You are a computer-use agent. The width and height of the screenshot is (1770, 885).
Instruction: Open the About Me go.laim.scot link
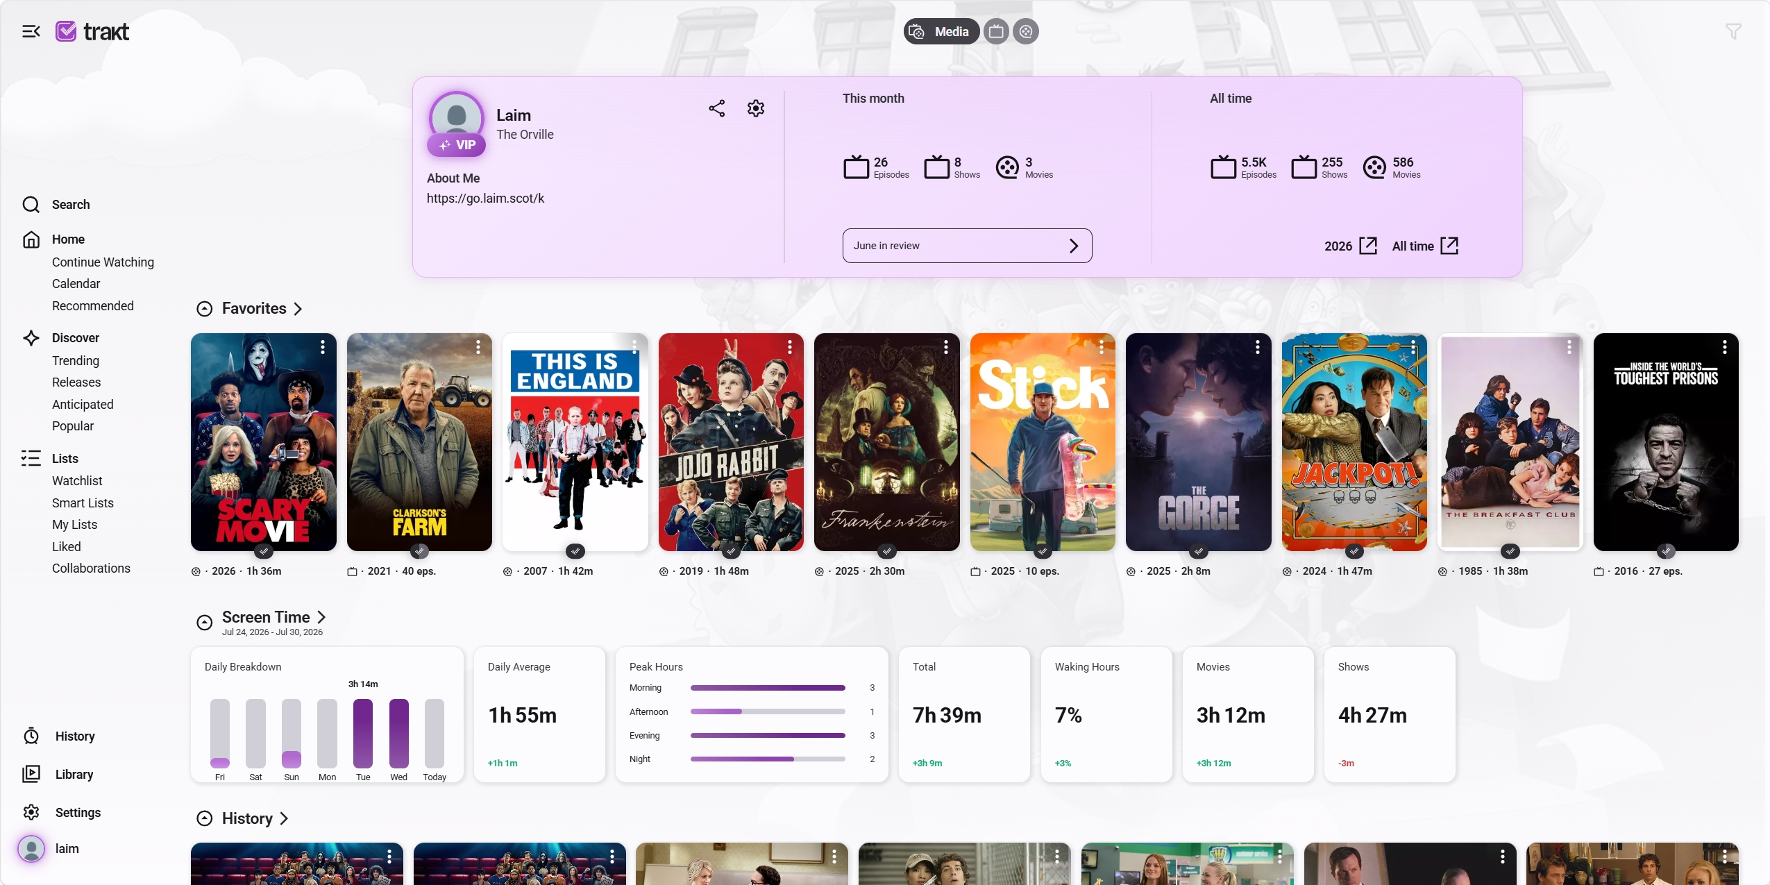[x=485, y=199]
